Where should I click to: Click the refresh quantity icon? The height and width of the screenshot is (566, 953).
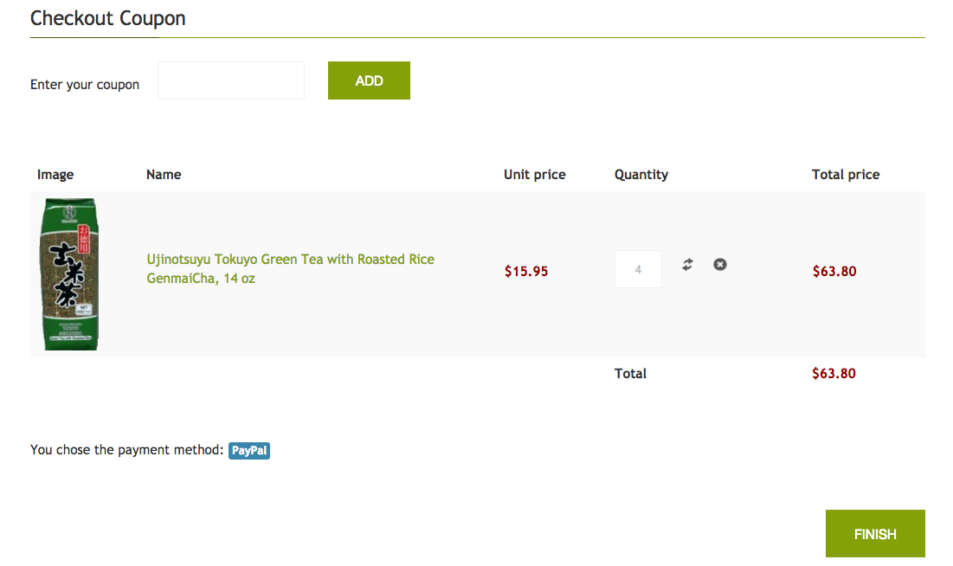pos(687,265)
